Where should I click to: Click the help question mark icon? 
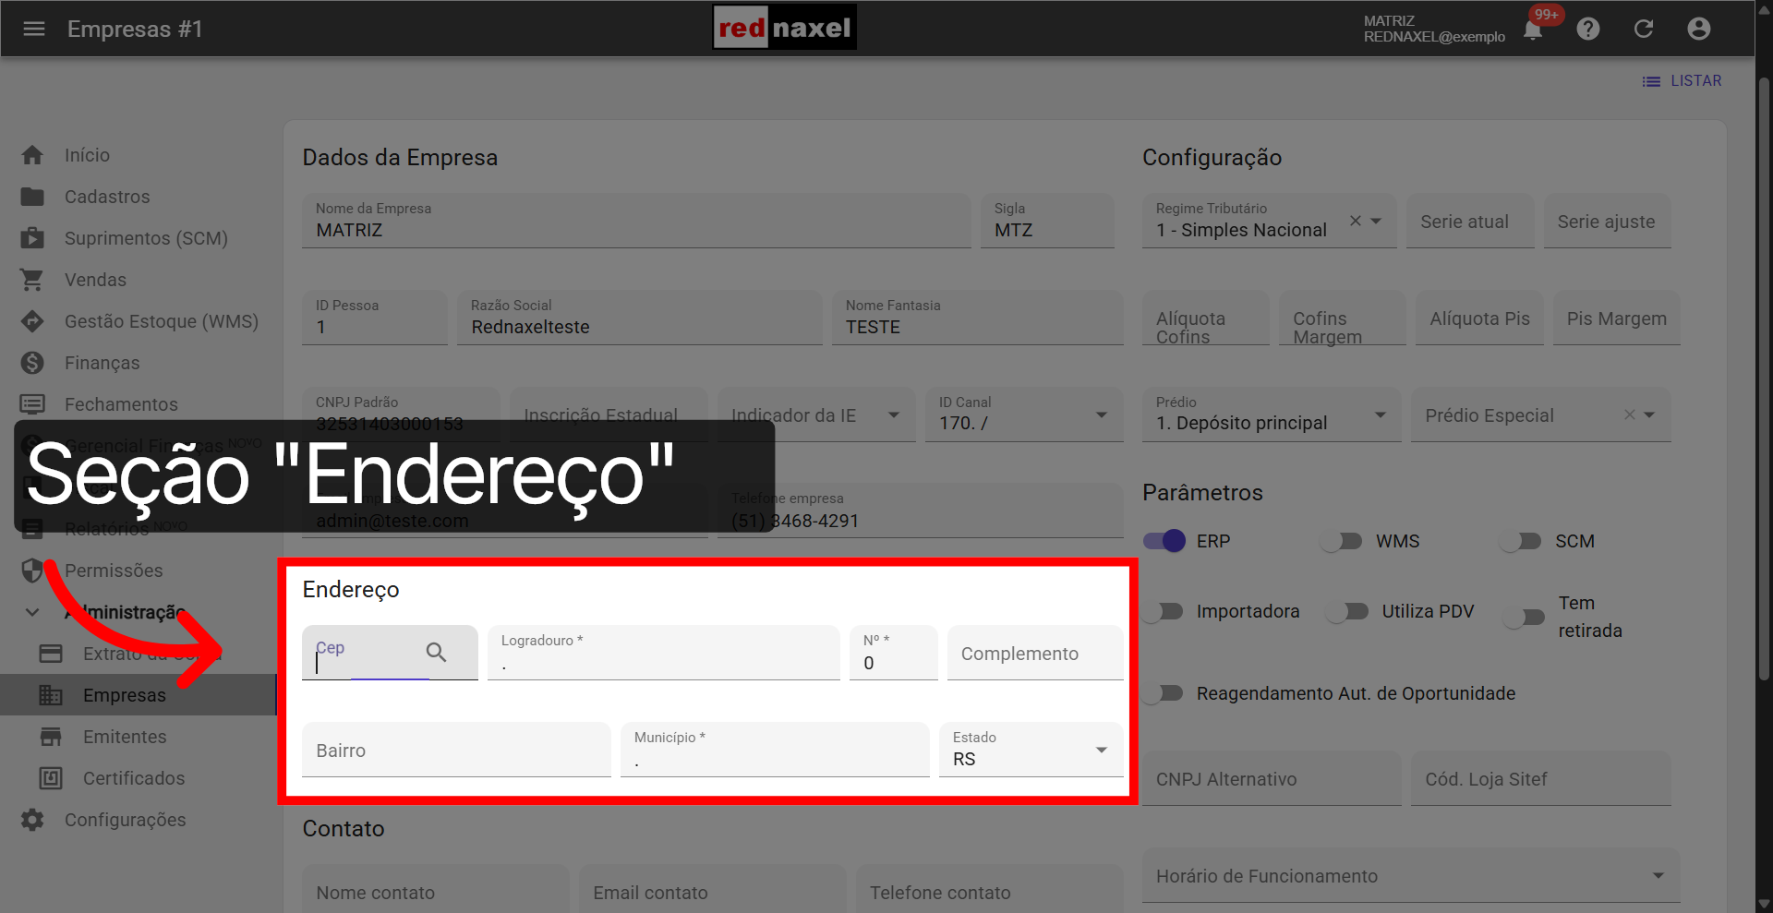(1588, 29)
